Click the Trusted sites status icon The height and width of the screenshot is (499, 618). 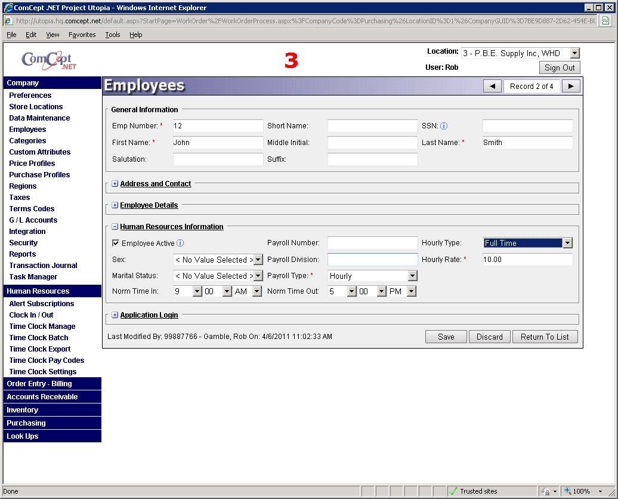[x=453, y=491]
